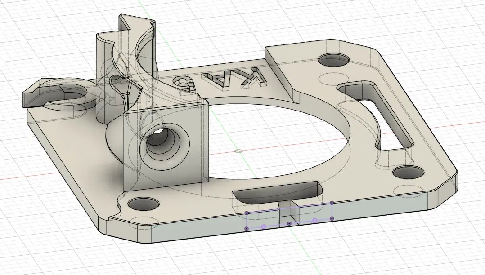Viewport: 485px width, 275px height.
Task: Select top-left point of purple sketch rectangle
Action: point(247,213)
